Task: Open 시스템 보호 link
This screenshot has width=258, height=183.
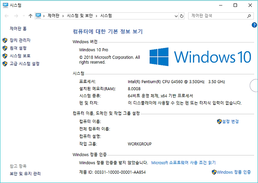Action: click(x=20, y=56)
